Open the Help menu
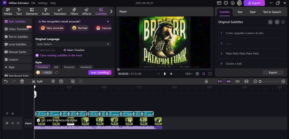This screenshot has width=289, height=139. click(x=53, y=3)
